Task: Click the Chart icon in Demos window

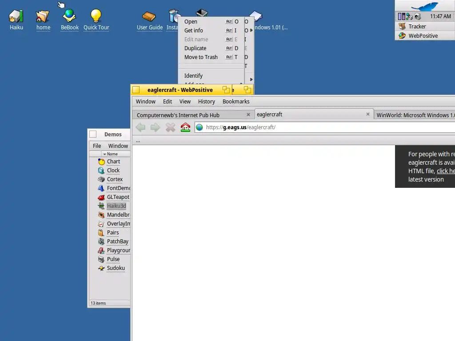Action: (x=101, y=162)
